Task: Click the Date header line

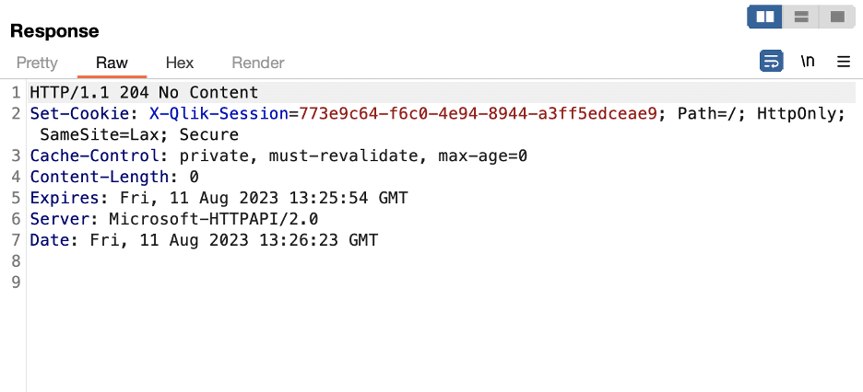Action: click(204, 240)
